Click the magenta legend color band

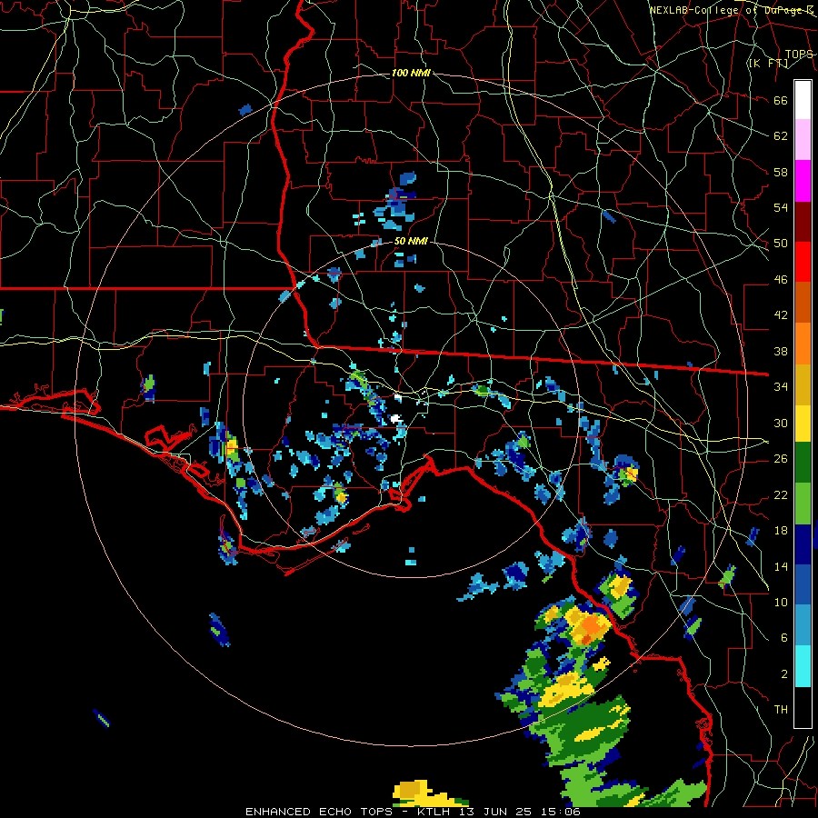(803, 181)
